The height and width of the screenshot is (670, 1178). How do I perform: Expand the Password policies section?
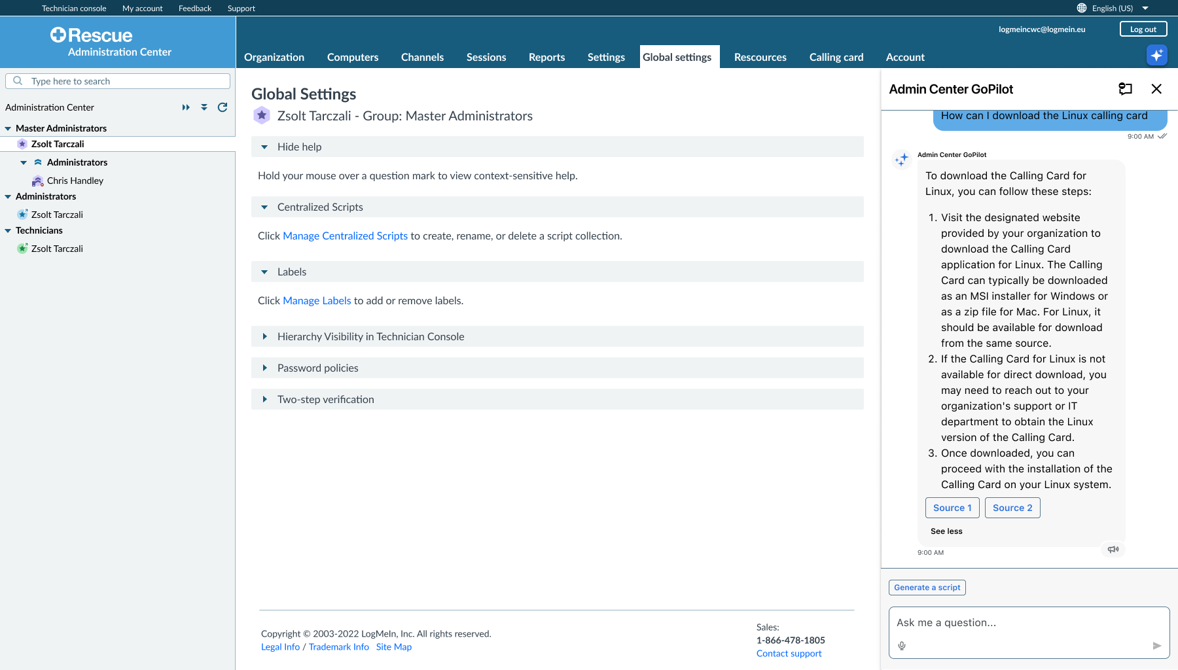[264, 368]
